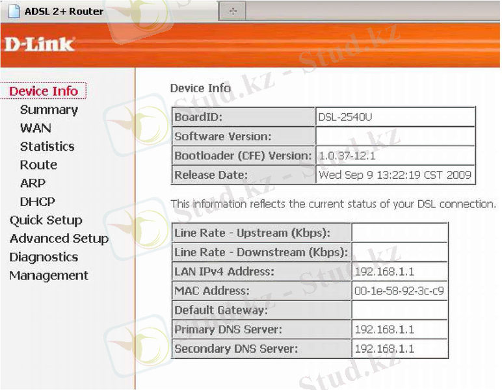Viewport: 502px width, 390px height.
Task: Click release date Wed Sep 9 value
Action: 395,175
